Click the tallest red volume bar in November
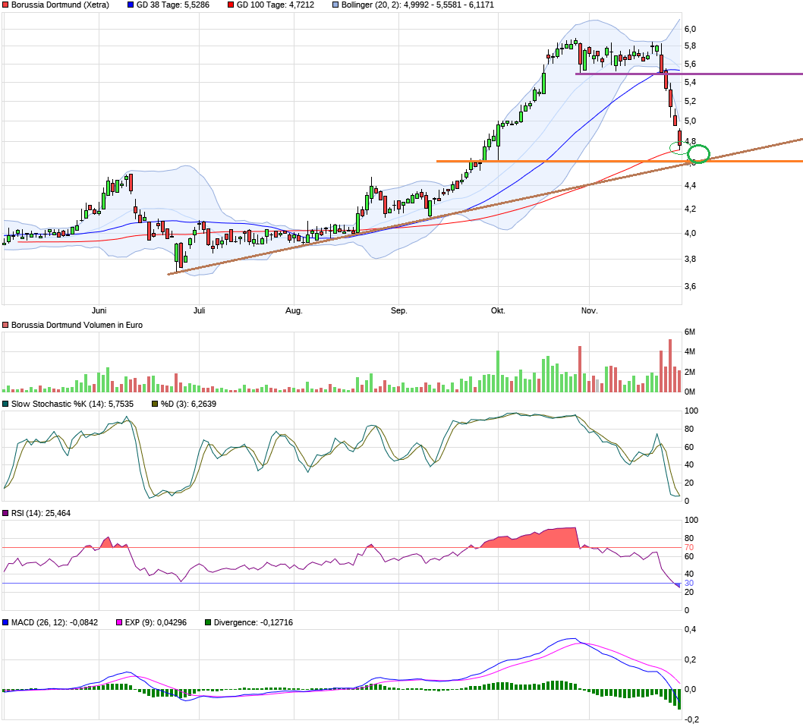Image resolution: width=803 pixels, height=727 pixels. pyautogui.click(x=670, y=366)
